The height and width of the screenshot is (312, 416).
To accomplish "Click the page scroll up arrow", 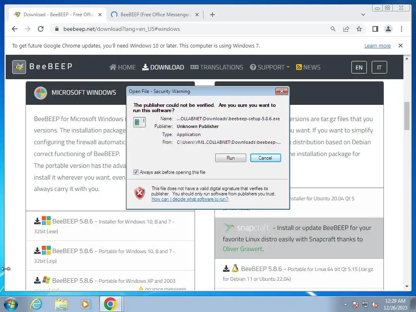I will click(407, 58).
